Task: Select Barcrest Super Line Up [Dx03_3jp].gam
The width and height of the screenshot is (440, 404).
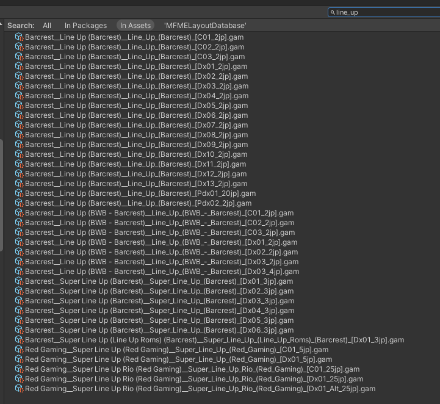Action: 160,301
